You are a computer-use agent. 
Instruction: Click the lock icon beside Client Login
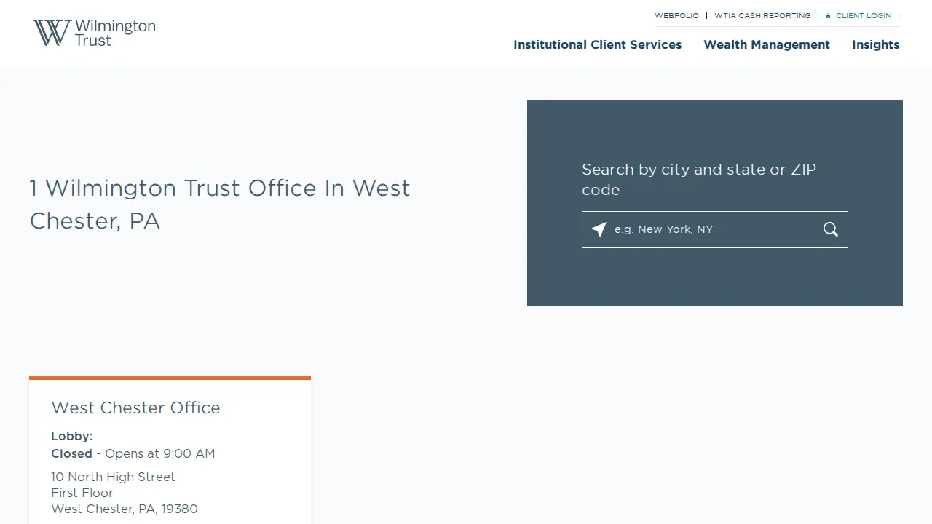[829, 15]
